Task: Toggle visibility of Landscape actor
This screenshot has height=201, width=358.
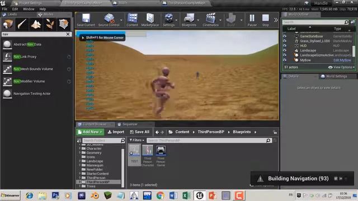Action: [x=285, y=51]
